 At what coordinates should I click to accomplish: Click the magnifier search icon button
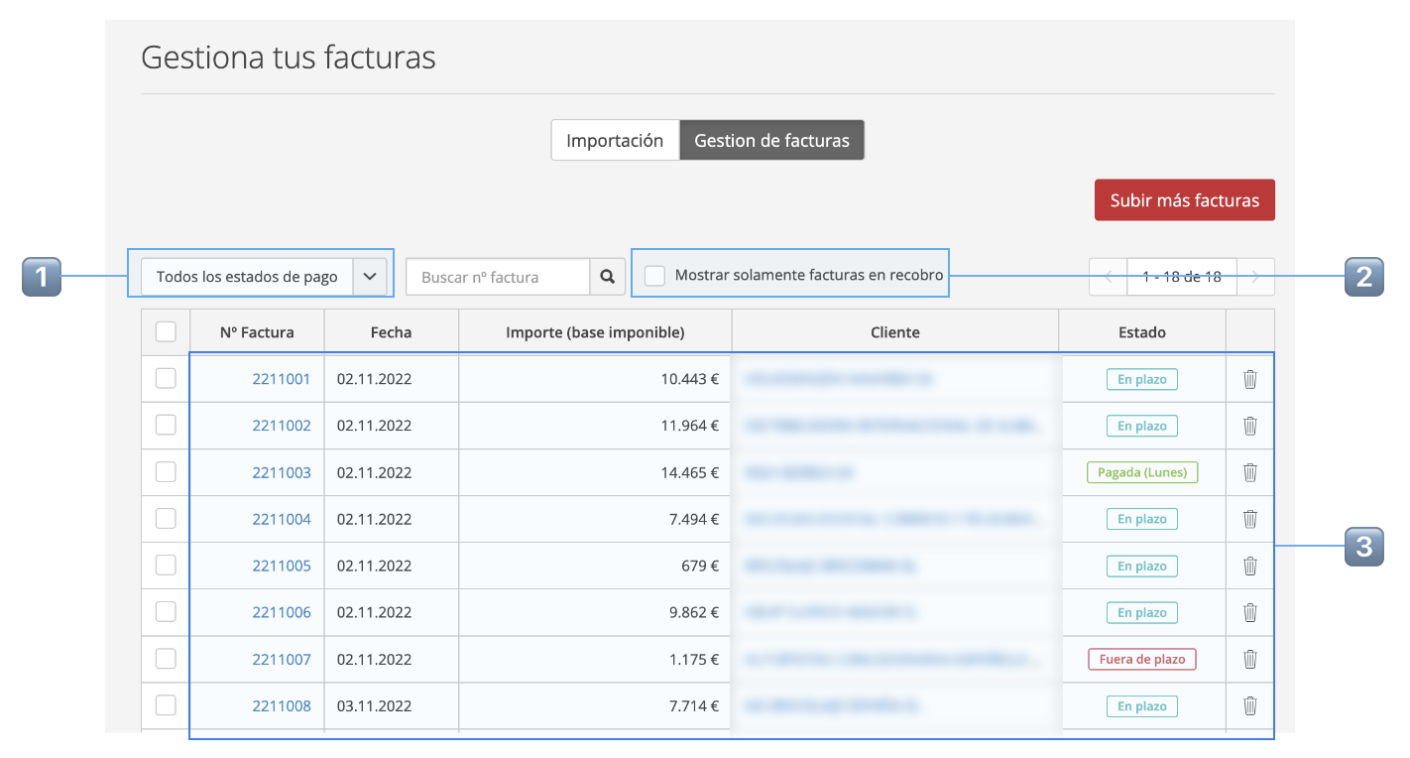[x=608, y=277]
